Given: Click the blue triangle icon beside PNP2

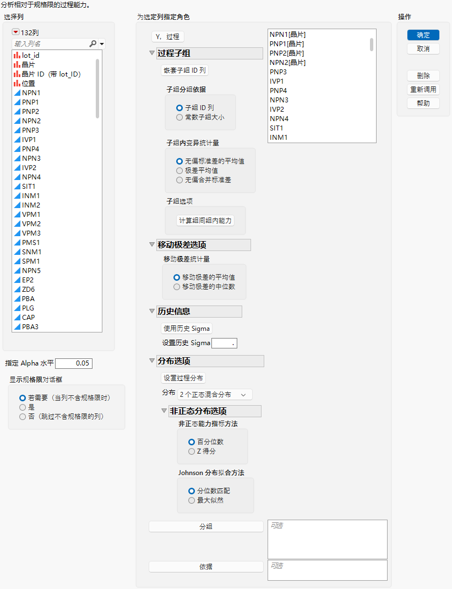Looking at the screenshot, I should [x=17, y=112].
